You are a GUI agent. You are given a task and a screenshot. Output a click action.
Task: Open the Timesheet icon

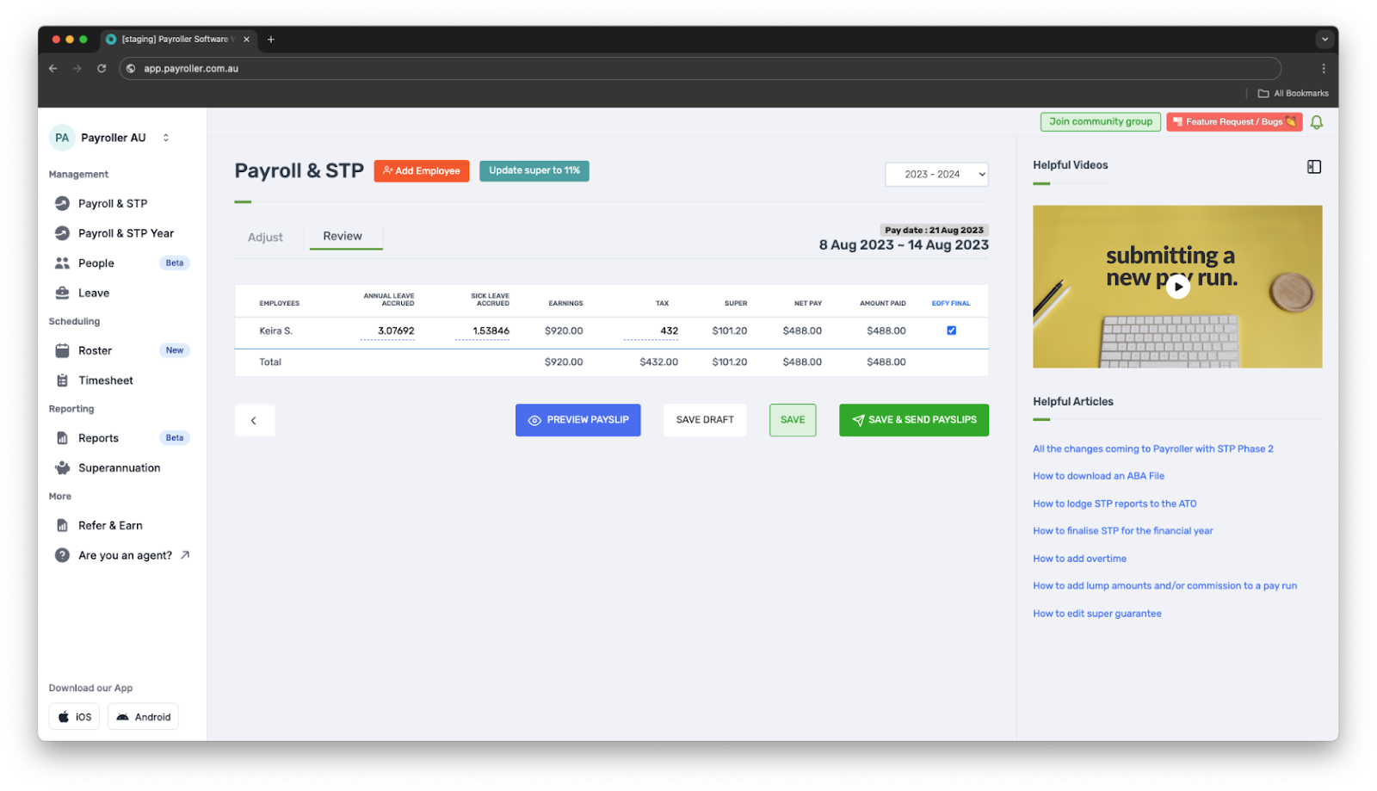62,380
